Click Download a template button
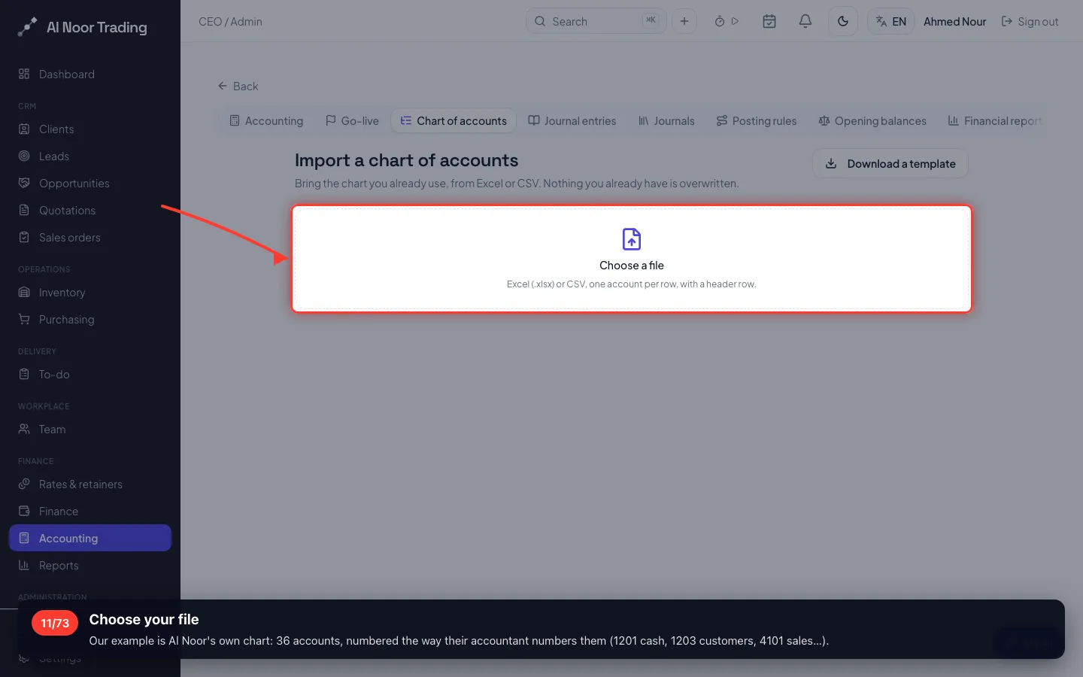This screenshot has width=1083, height=677. 890,164
